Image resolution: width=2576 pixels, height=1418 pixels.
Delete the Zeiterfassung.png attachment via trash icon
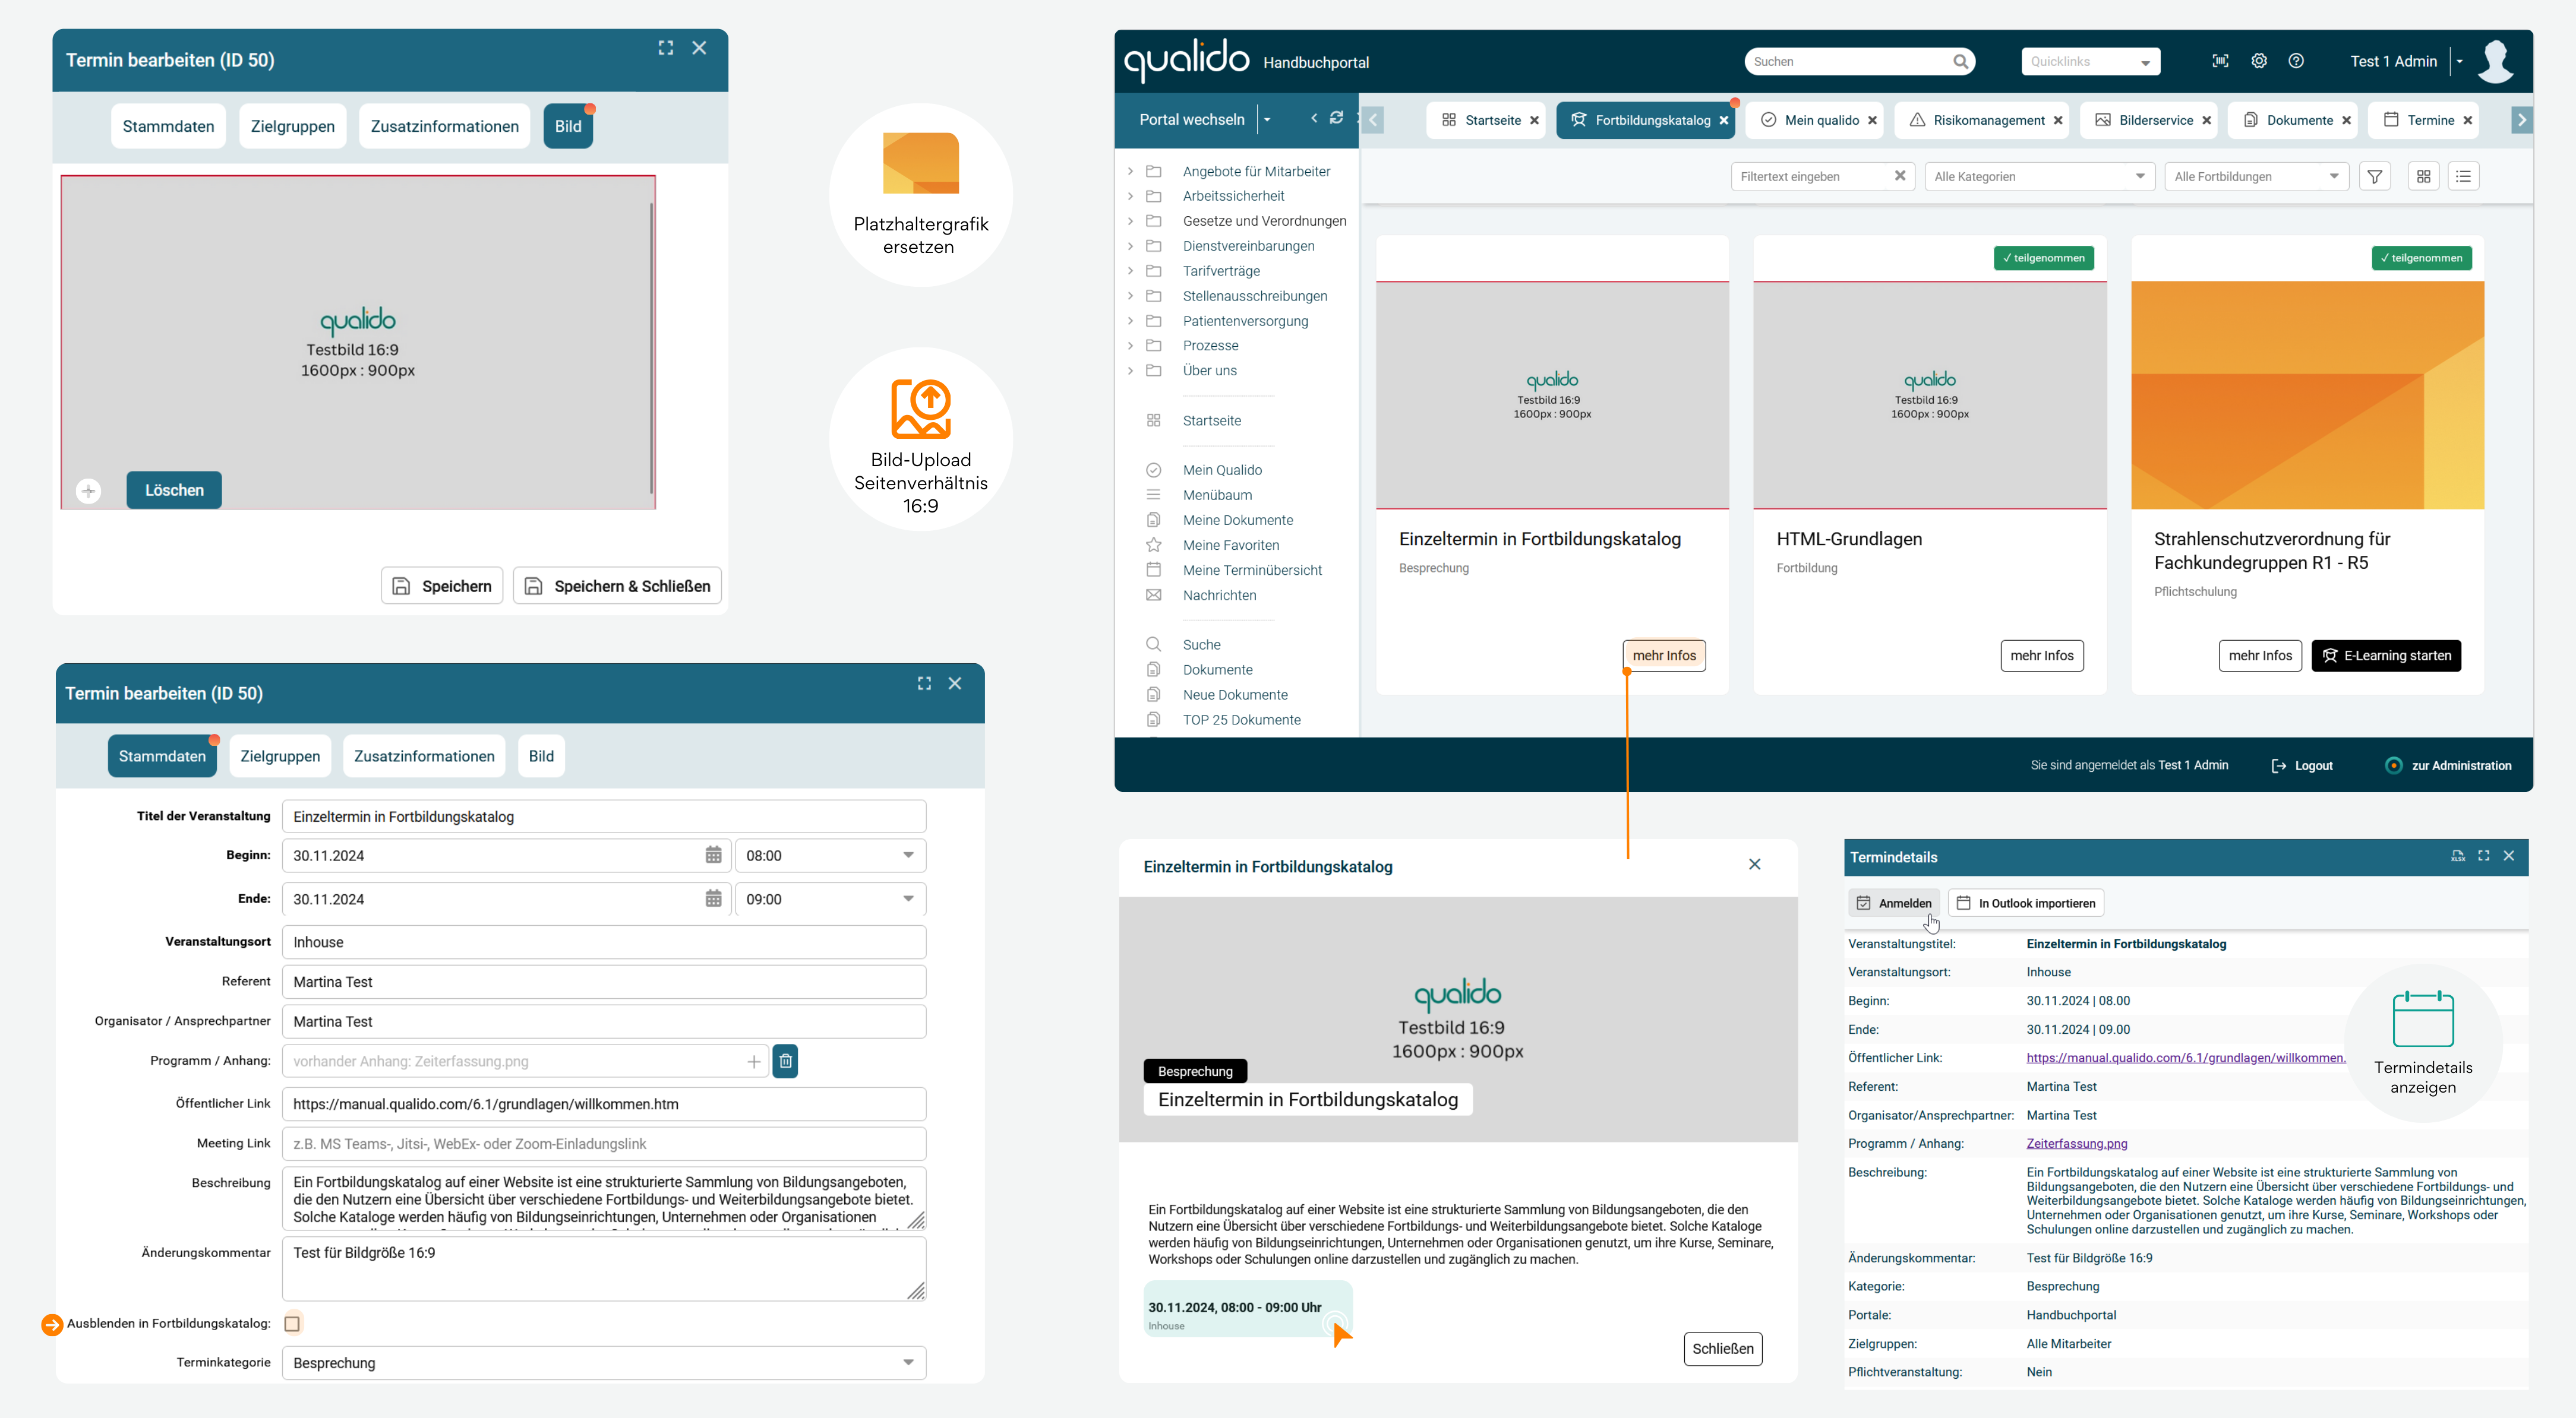coord(785,1061)
